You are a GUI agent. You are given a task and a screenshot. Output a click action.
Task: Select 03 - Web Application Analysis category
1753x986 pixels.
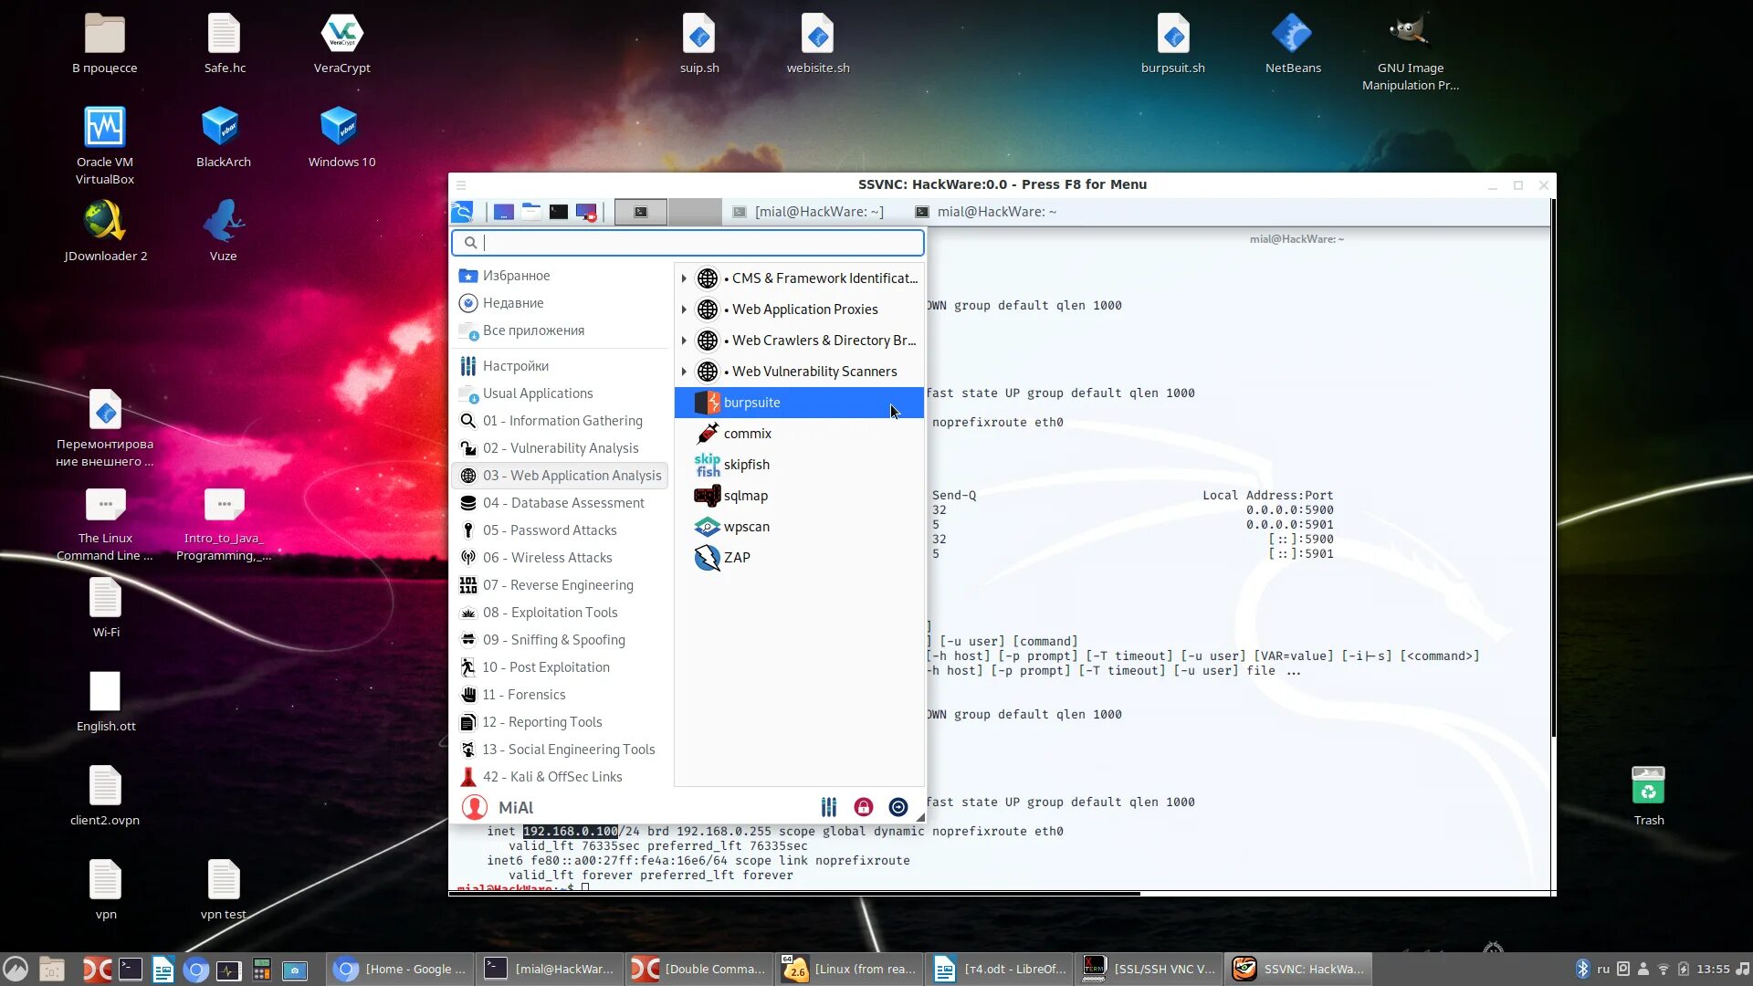coord(572,475)
